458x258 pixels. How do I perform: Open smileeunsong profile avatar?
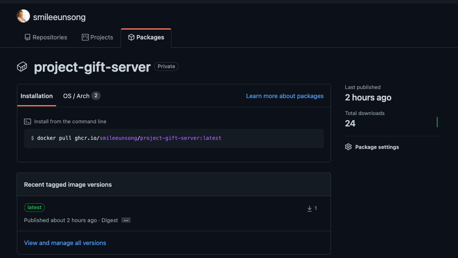23,16
